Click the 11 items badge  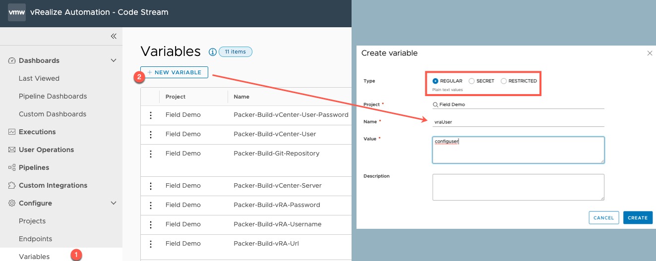click(x=236, y=52)
